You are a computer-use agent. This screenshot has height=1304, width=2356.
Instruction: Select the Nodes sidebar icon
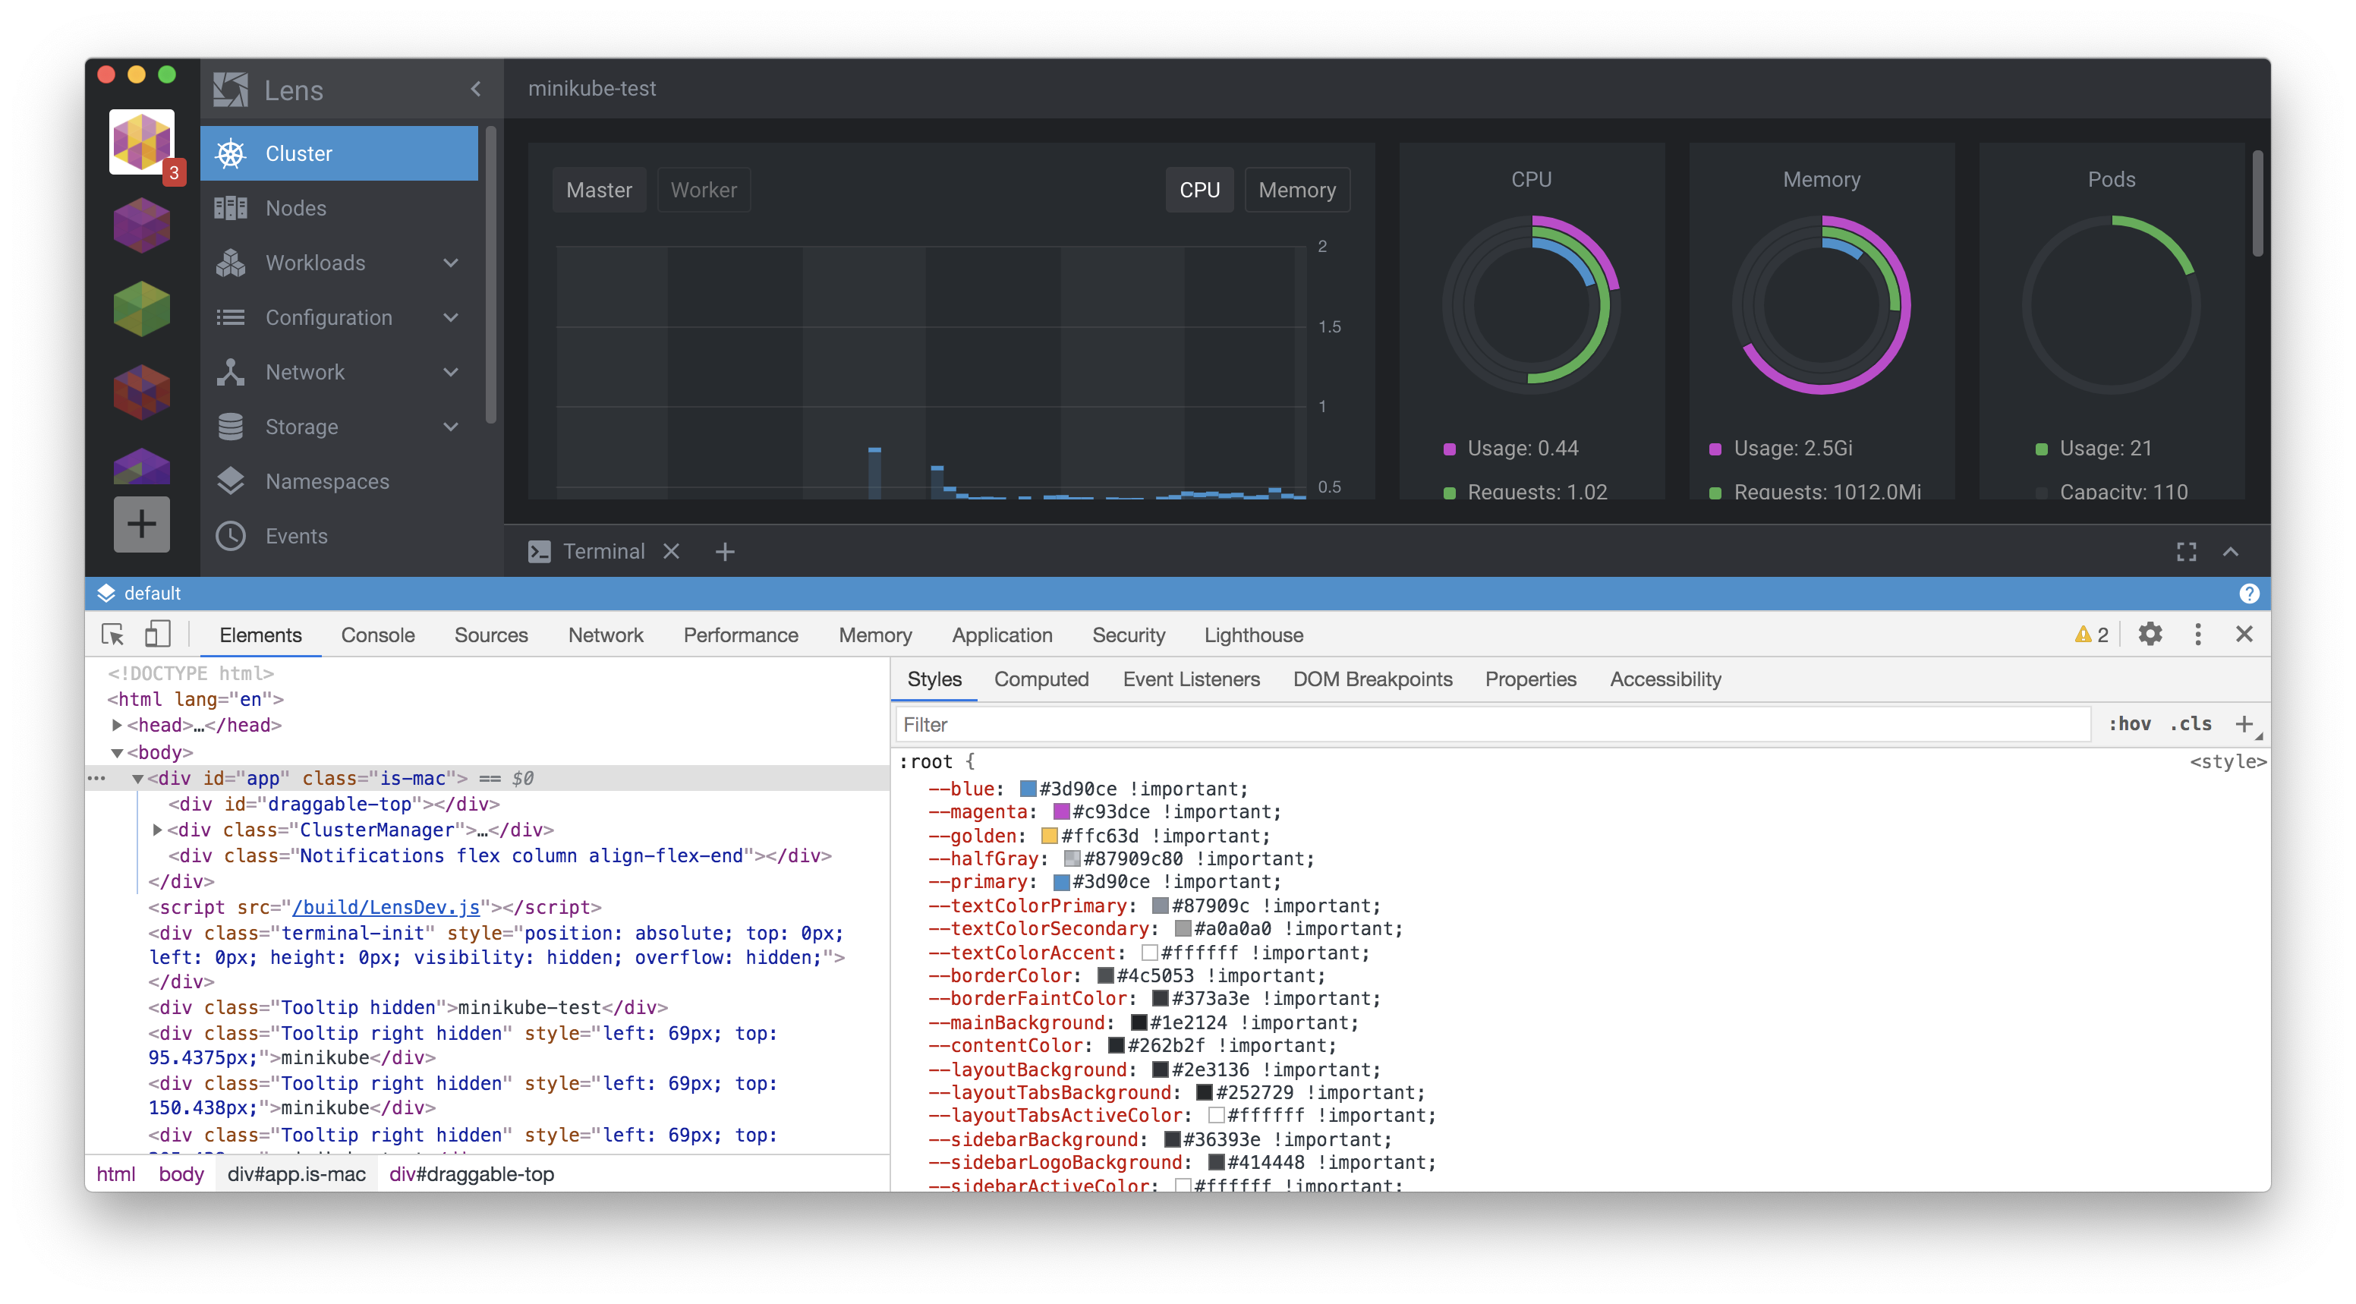pyautogui.click(x=232, y=207)
